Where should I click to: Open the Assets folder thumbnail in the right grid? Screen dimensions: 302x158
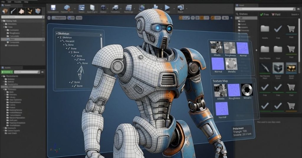[x=265, y=29]
